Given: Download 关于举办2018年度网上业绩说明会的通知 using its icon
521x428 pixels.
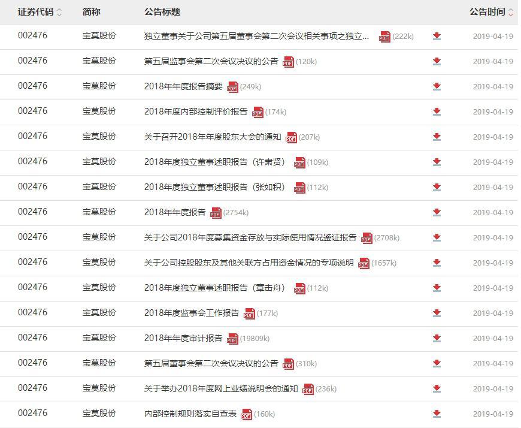Looking at the screenshot, I should coord(437,389).
